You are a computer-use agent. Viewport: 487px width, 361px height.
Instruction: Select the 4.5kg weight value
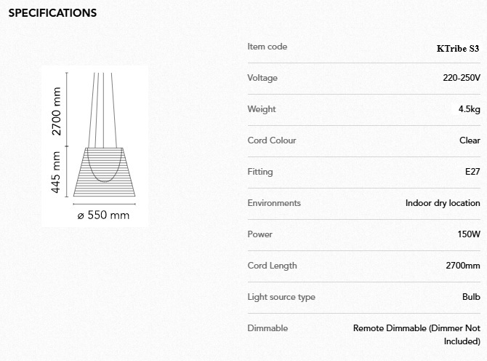[469, 109]
